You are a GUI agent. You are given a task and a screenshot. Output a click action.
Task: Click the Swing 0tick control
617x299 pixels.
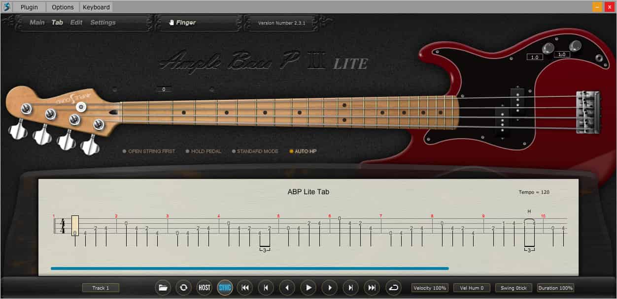click(514, 288)
